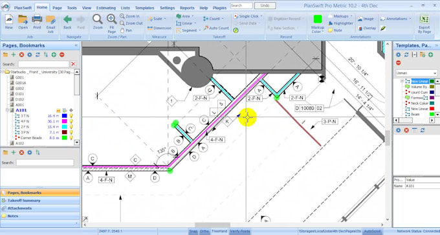Image resolution: width=440 pixels, height=235 pixels.
Task: Select the Pan hand tool
Action: [126, 30]
